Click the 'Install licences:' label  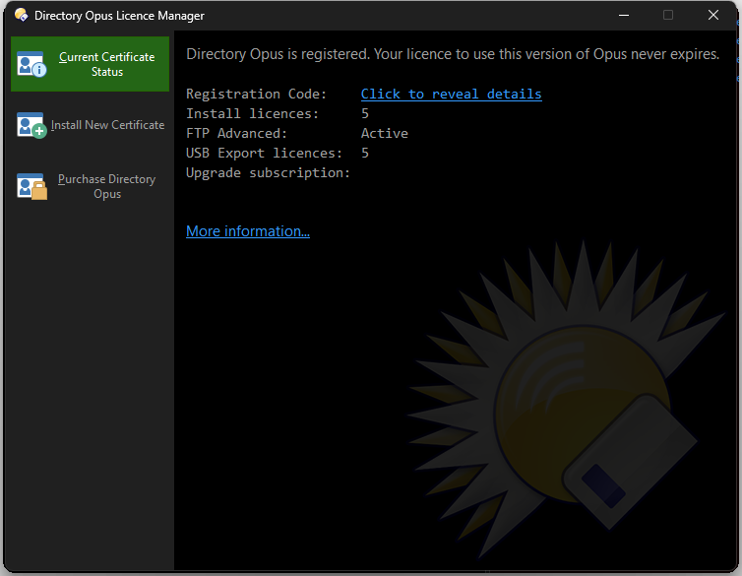(x=253, y=113)
